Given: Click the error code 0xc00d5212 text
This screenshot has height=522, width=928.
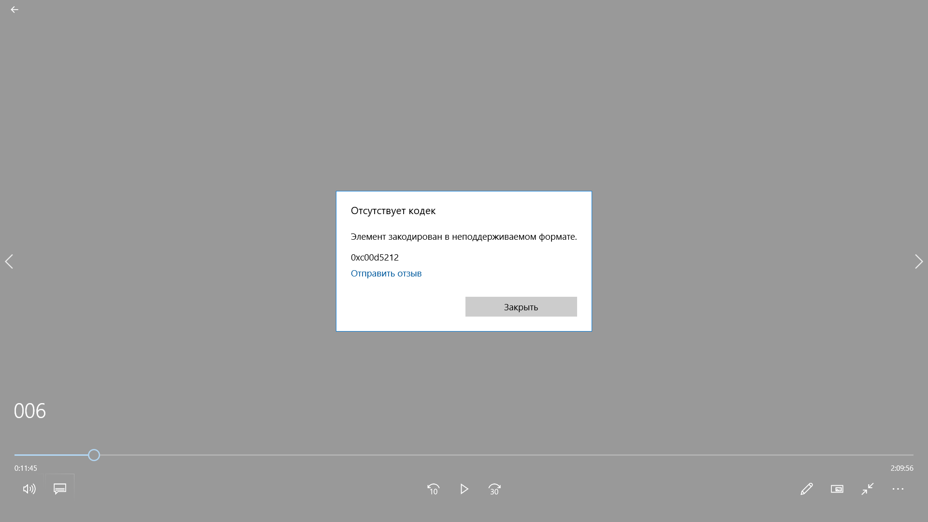Looking at the screenshot, I should 375,258.
